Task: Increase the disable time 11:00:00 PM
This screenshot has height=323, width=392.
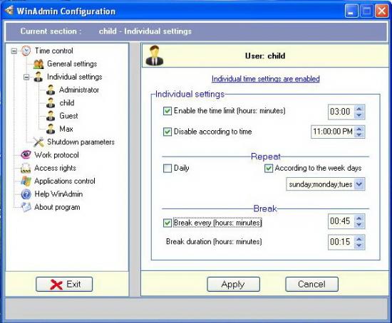Action: point(359,129)
